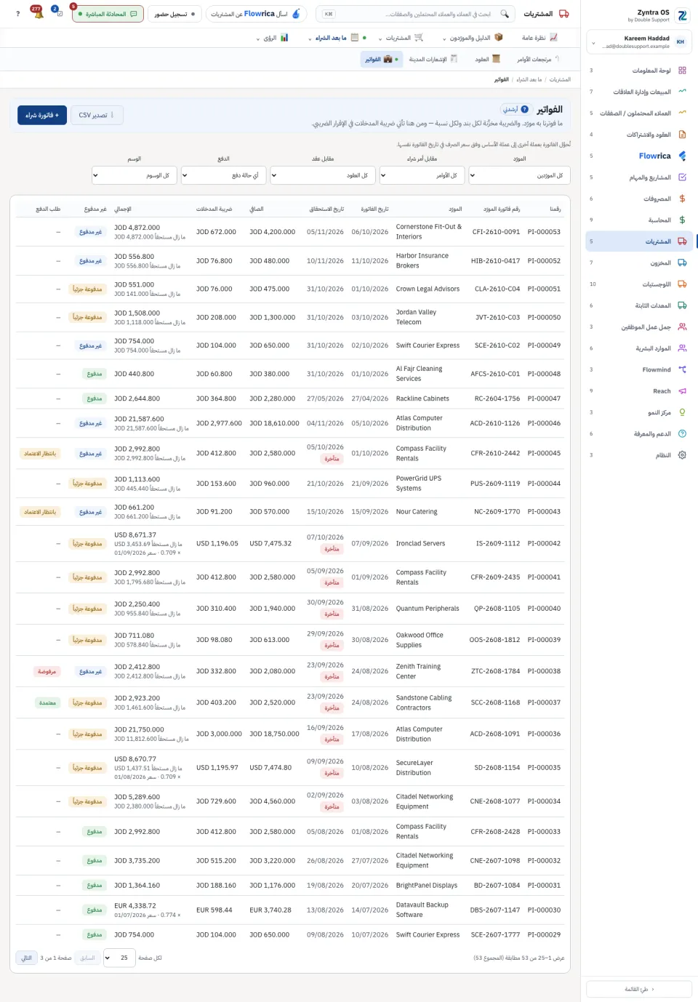Viewport: 698px width, 1002px height.
Task: Open المصروفات expenses in the sidebar
Action: (639, 199)
